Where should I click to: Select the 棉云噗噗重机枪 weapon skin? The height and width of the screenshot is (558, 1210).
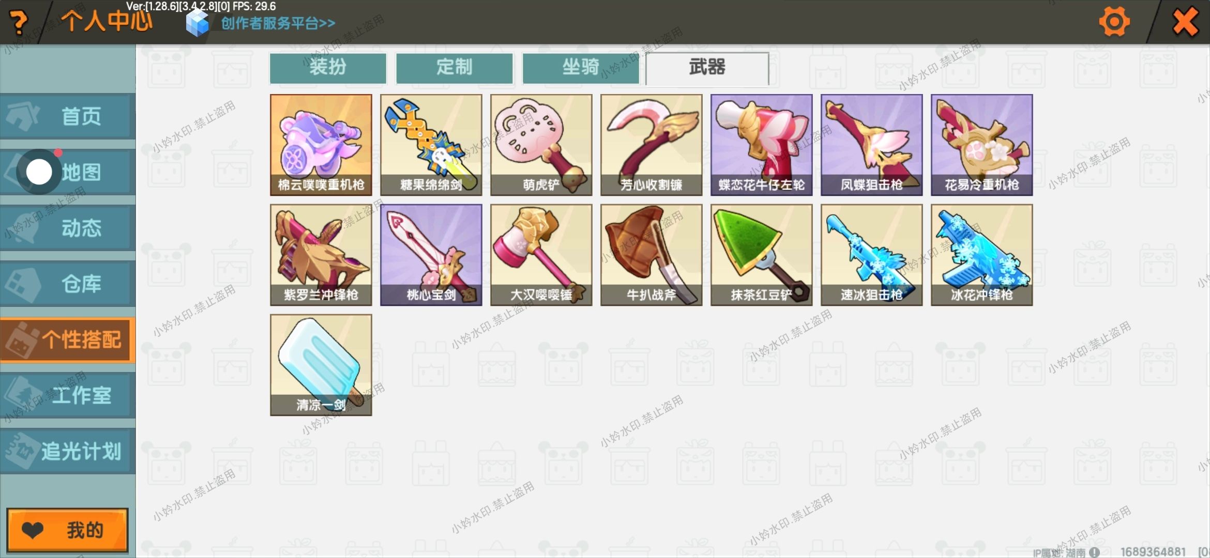click(321, 145)
